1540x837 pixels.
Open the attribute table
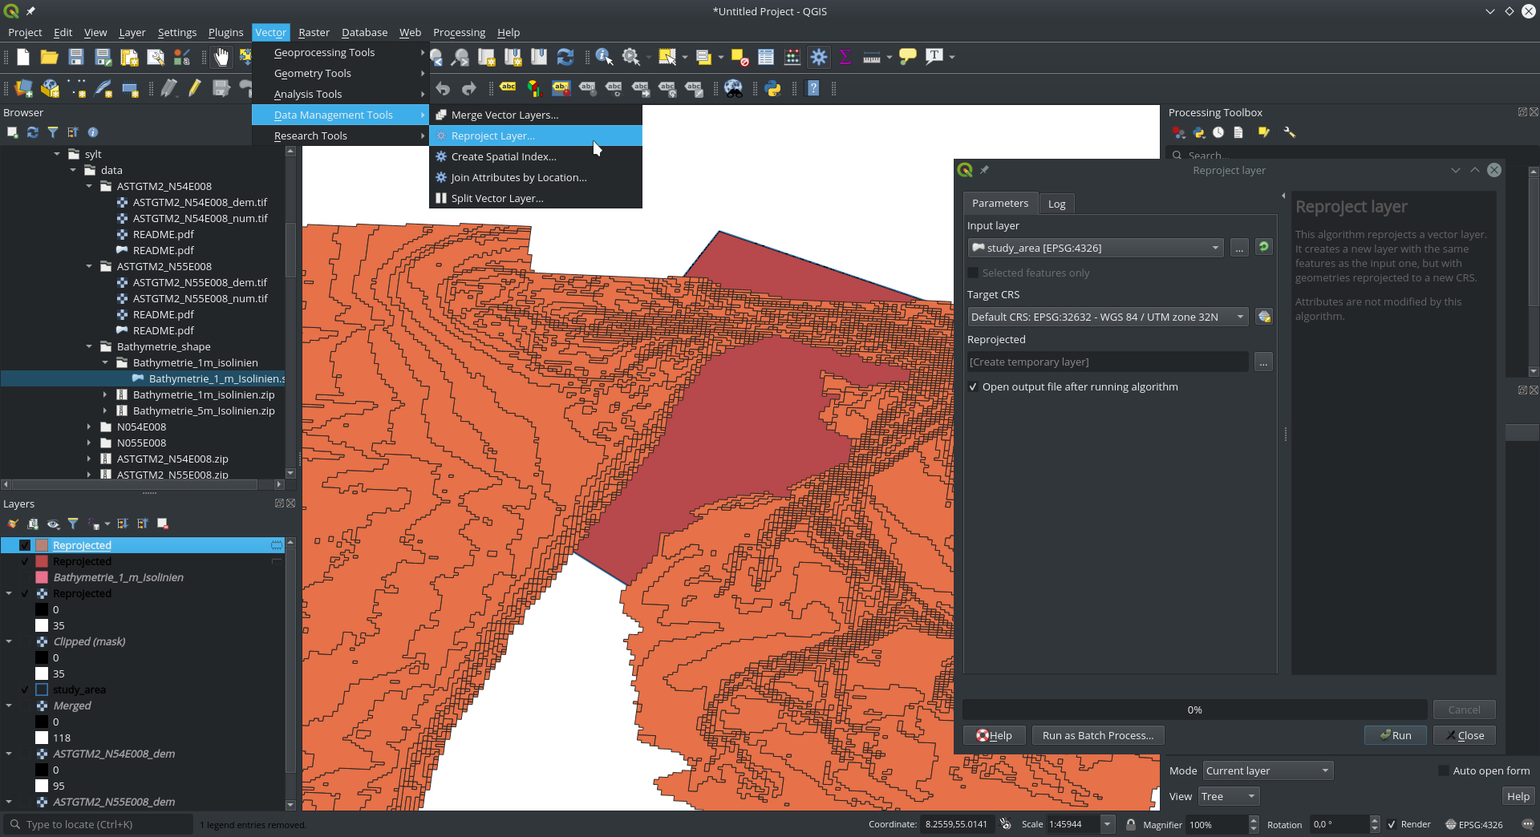(x=764, y=57)
